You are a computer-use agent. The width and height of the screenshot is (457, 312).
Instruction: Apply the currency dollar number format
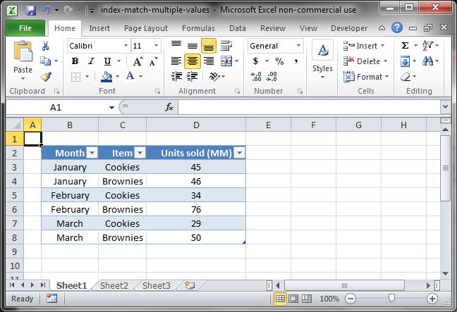coord(255,61)
